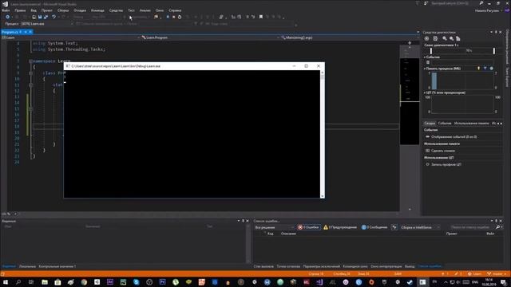Click the reset view icon in diagnostics panel
511x287 pixels.
click(x=458, y=38)
